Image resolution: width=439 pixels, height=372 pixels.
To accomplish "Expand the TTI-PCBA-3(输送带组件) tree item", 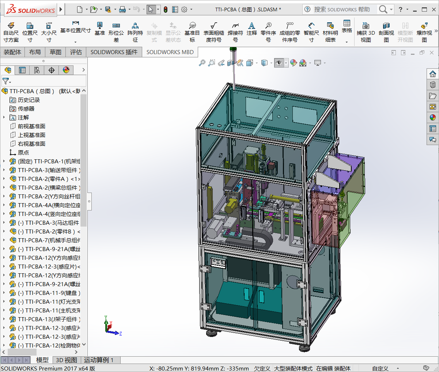I will 4,170.
